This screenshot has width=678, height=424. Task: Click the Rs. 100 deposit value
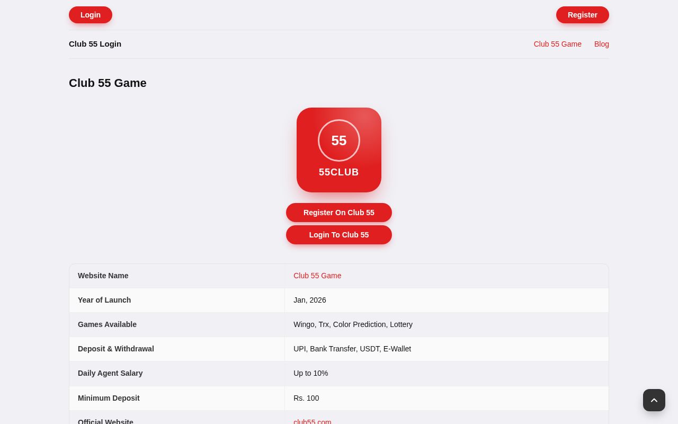point(306,398)
